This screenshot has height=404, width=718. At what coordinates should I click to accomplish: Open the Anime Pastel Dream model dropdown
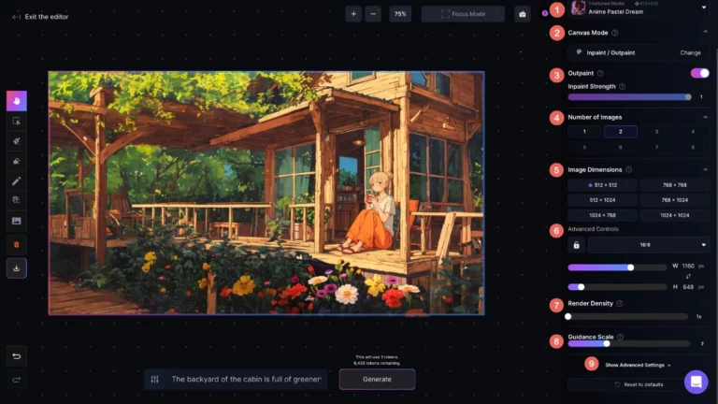pos(703,8)
